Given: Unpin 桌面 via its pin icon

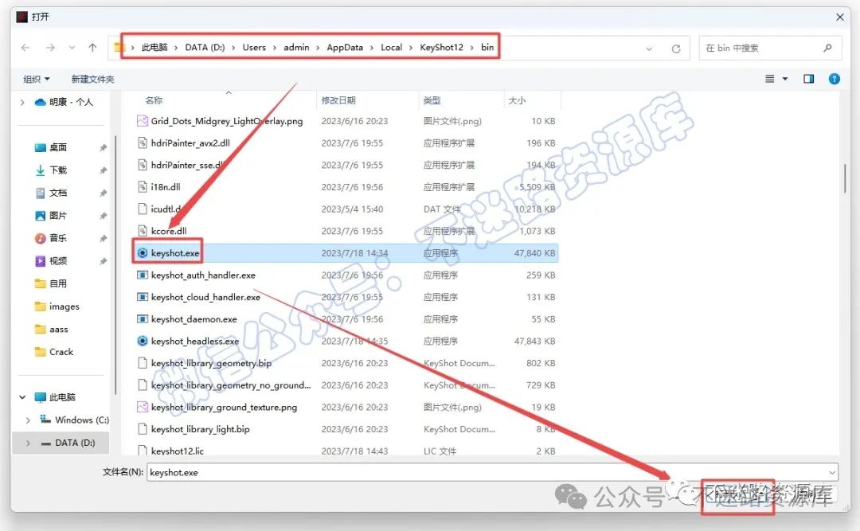Looking at the screenshot, I should click(x=103, y=147).
